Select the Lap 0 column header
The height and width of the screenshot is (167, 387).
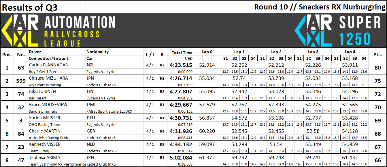pos(207,52)
